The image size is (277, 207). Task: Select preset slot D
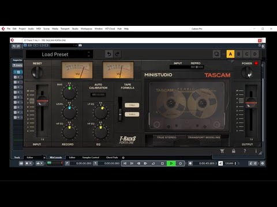click(255, 54)
